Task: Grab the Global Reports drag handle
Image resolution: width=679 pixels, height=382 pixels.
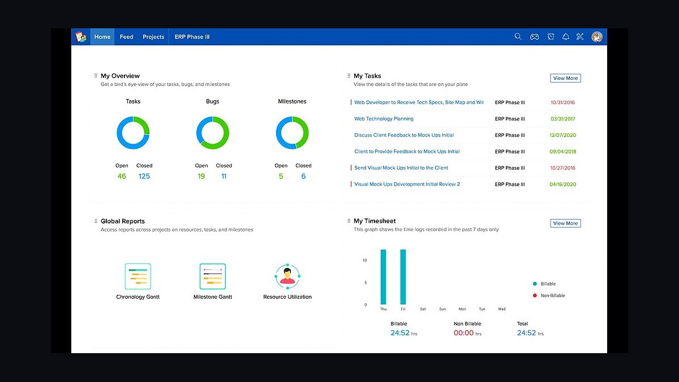Action: pyautogui.click(x=96, y=221)
